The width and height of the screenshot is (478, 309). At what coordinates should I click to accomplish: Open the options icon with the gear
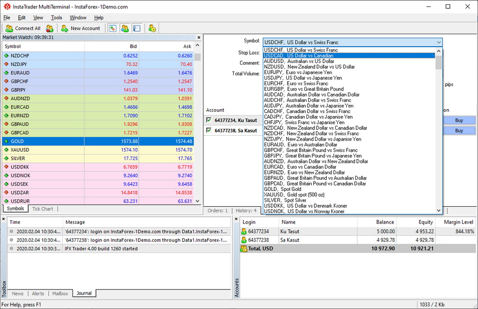[x=152, y=29]
